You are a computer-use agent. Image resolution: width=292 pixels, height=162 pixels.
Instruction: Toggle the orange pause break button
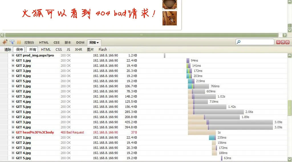(x=19, y=42)
